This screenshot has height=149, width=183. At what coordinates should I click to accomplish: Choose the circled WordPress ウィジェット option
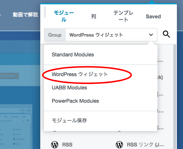coord(80,74)
